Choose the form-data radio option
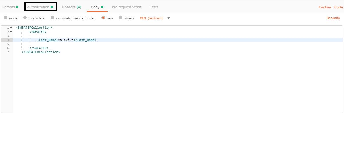Screen dimensions: 344x157 coord(25,18)
